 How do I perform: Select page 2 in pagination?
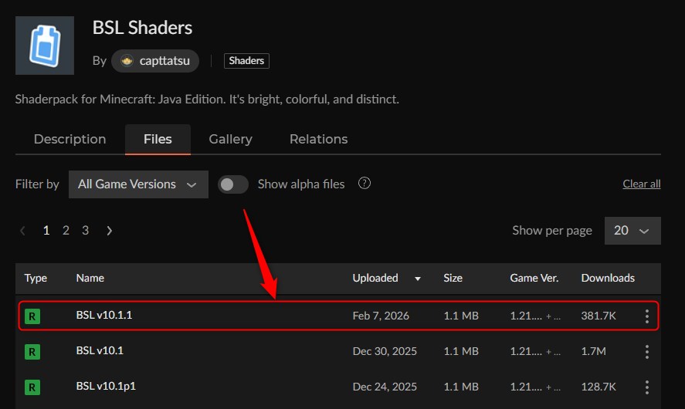click(x=66, y=231)
